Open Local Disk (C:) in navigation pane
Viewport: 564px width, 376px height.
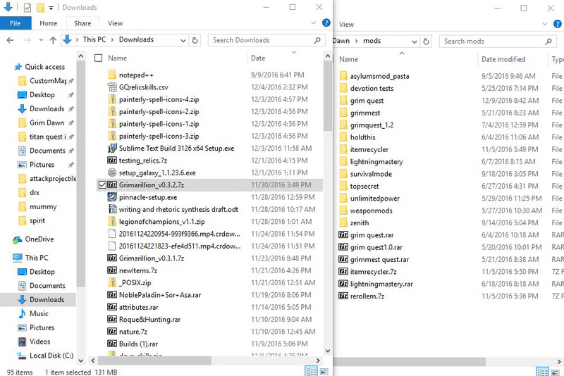pos(45,356)
